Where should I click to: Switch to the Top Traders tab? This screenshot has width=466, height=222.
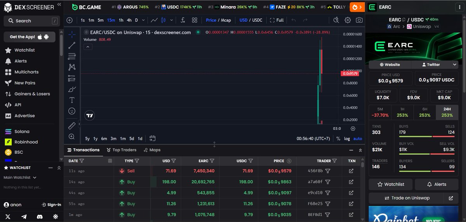[121, 150]
